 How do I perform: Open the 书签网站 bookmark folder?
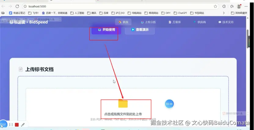pyautogui.click(x=197, y=13)
